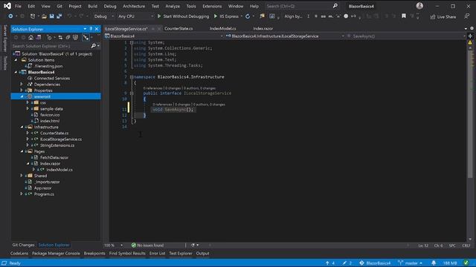
Task: Click Sync with Active Document icon
Action: [60, 38]
